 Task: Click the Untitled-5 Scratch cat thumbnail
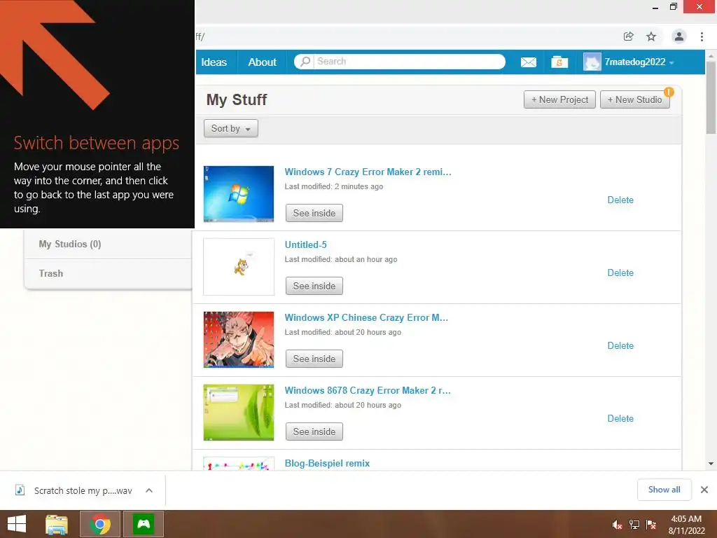pyautogui.click(x=239, y=267)
